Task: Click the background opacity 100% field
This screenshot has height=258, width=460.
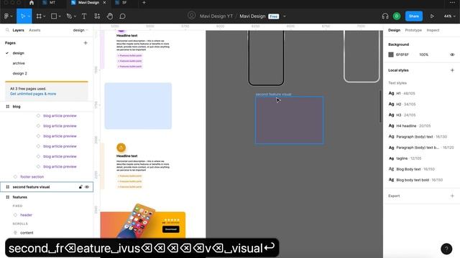Action: click(x=423, y=54)
